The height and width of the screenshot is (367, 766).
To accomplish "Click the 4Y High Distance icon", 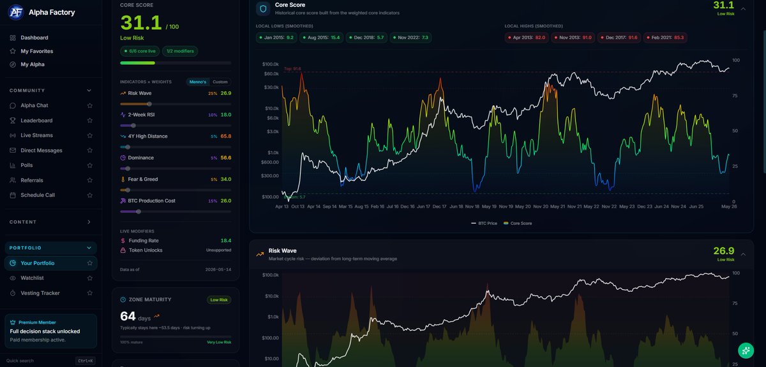I will click(x=123, y=136).
